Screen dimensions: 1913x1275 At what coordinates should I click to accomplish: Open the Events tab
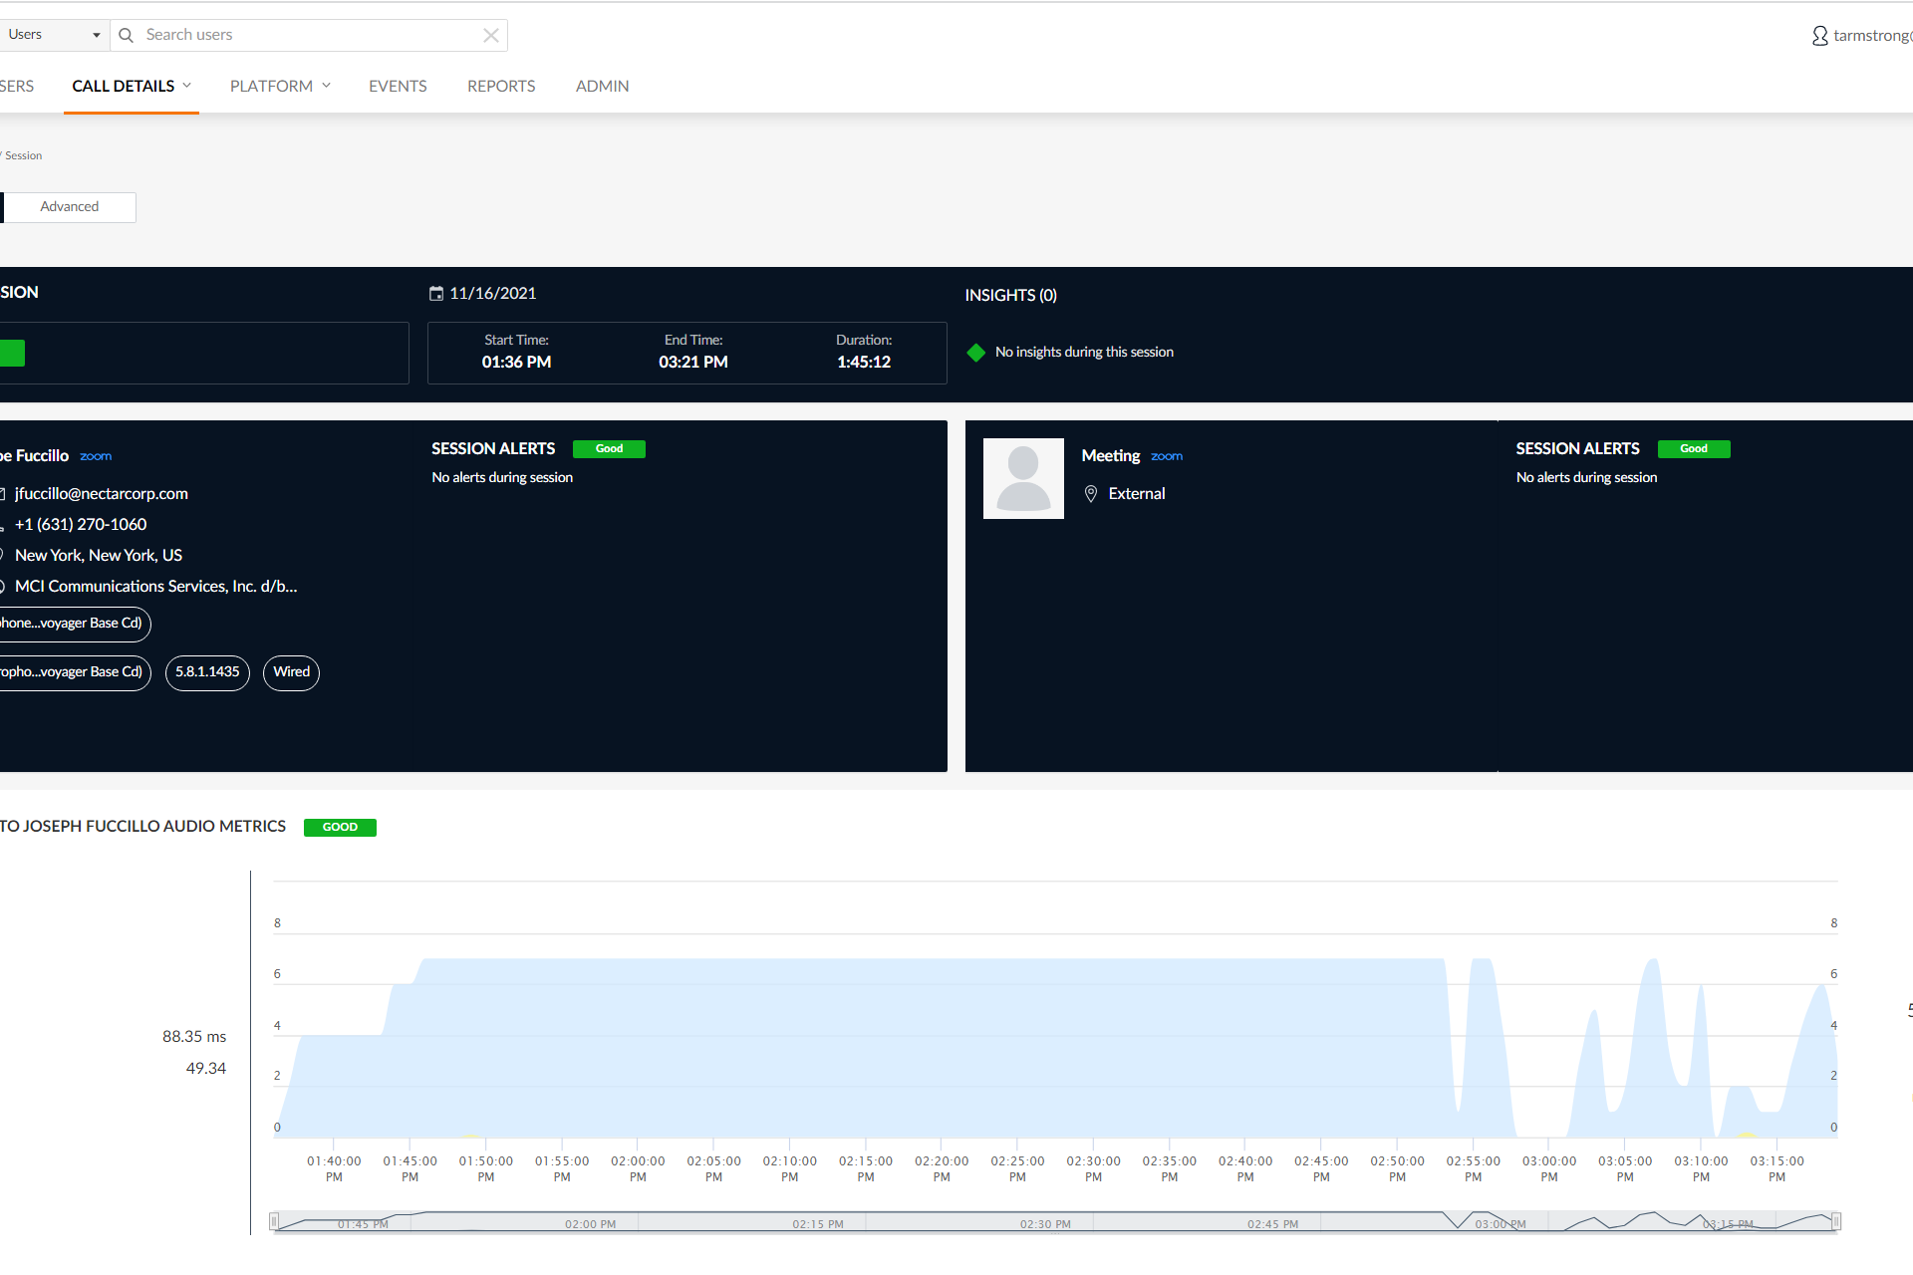point(398,87)
